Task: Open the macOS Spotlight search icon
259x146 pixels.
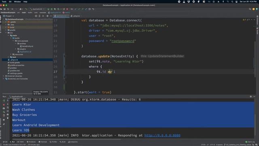Action: coord(232,2)
